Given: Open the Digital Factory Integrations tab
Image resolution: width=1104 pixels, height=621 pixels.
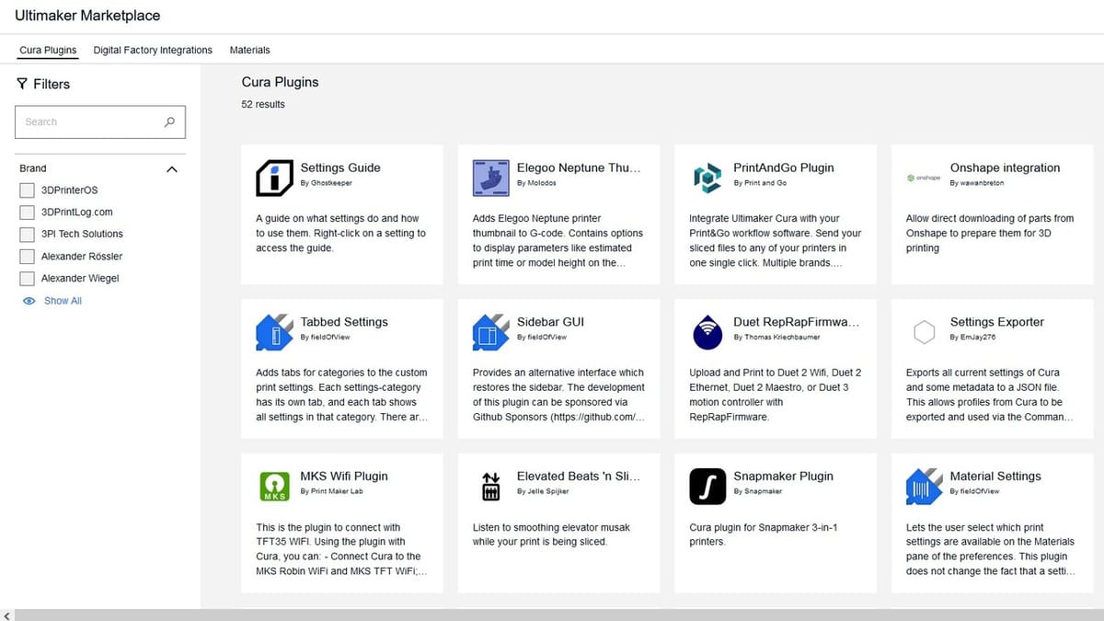Looking at the screenshot, I should (153, 50).
